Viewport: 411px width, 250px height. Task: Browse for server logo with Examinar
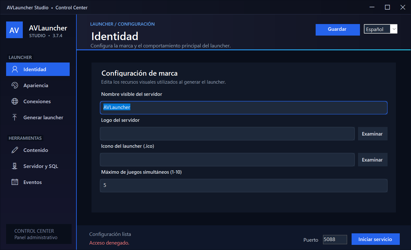click(x=372, y=134)
